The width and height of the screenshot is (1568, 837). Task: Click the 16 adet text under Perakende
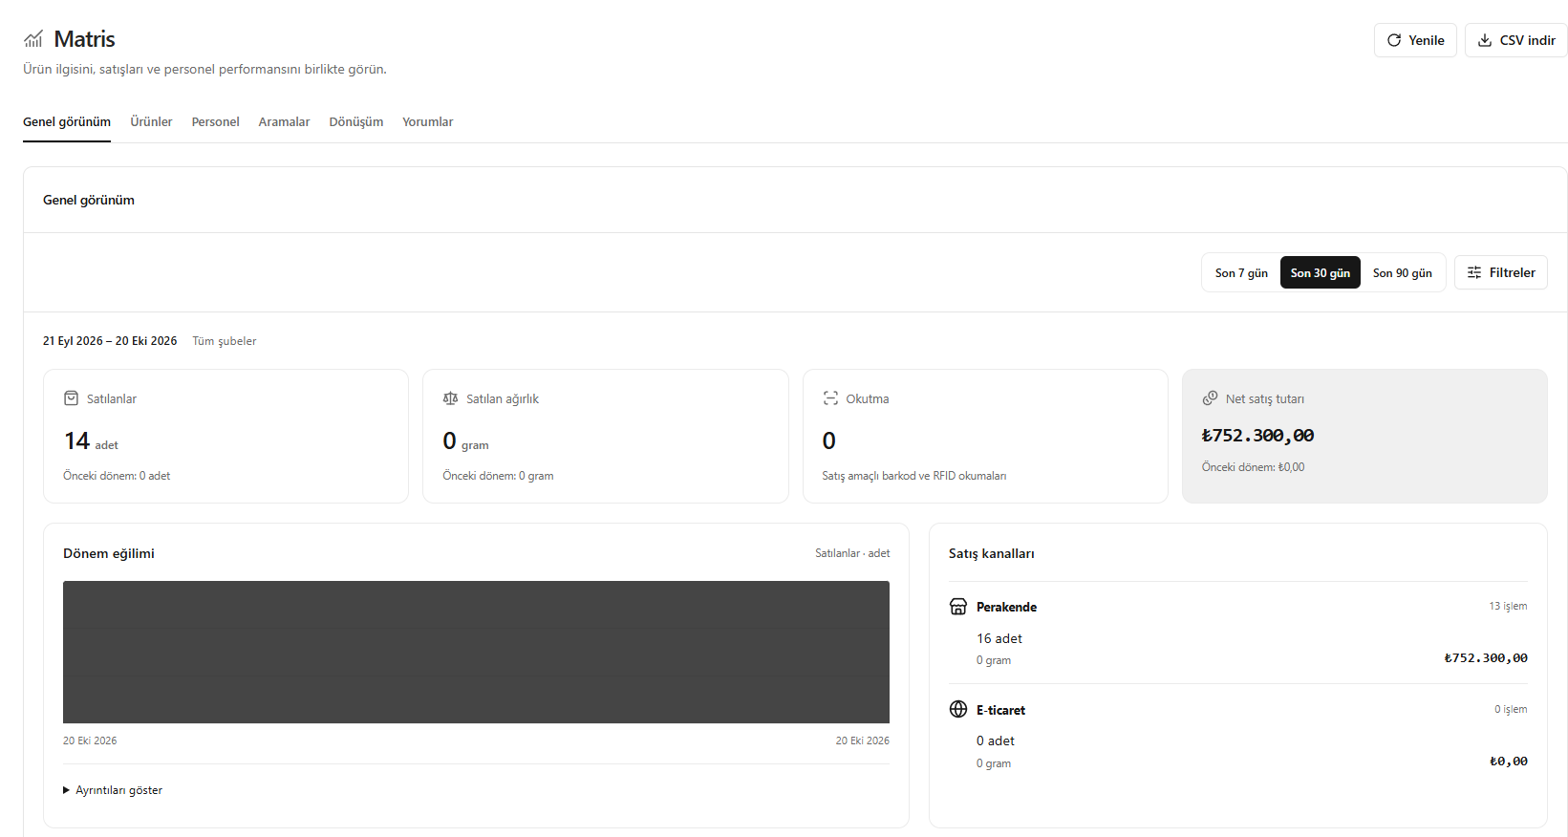pyautogui.click(x=999, y=638)
